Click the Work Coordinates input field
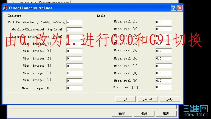 pyautogui.click(x=75, y=22)
